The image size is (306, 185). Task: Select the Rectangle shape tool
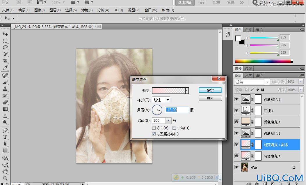tap(5, 150)
